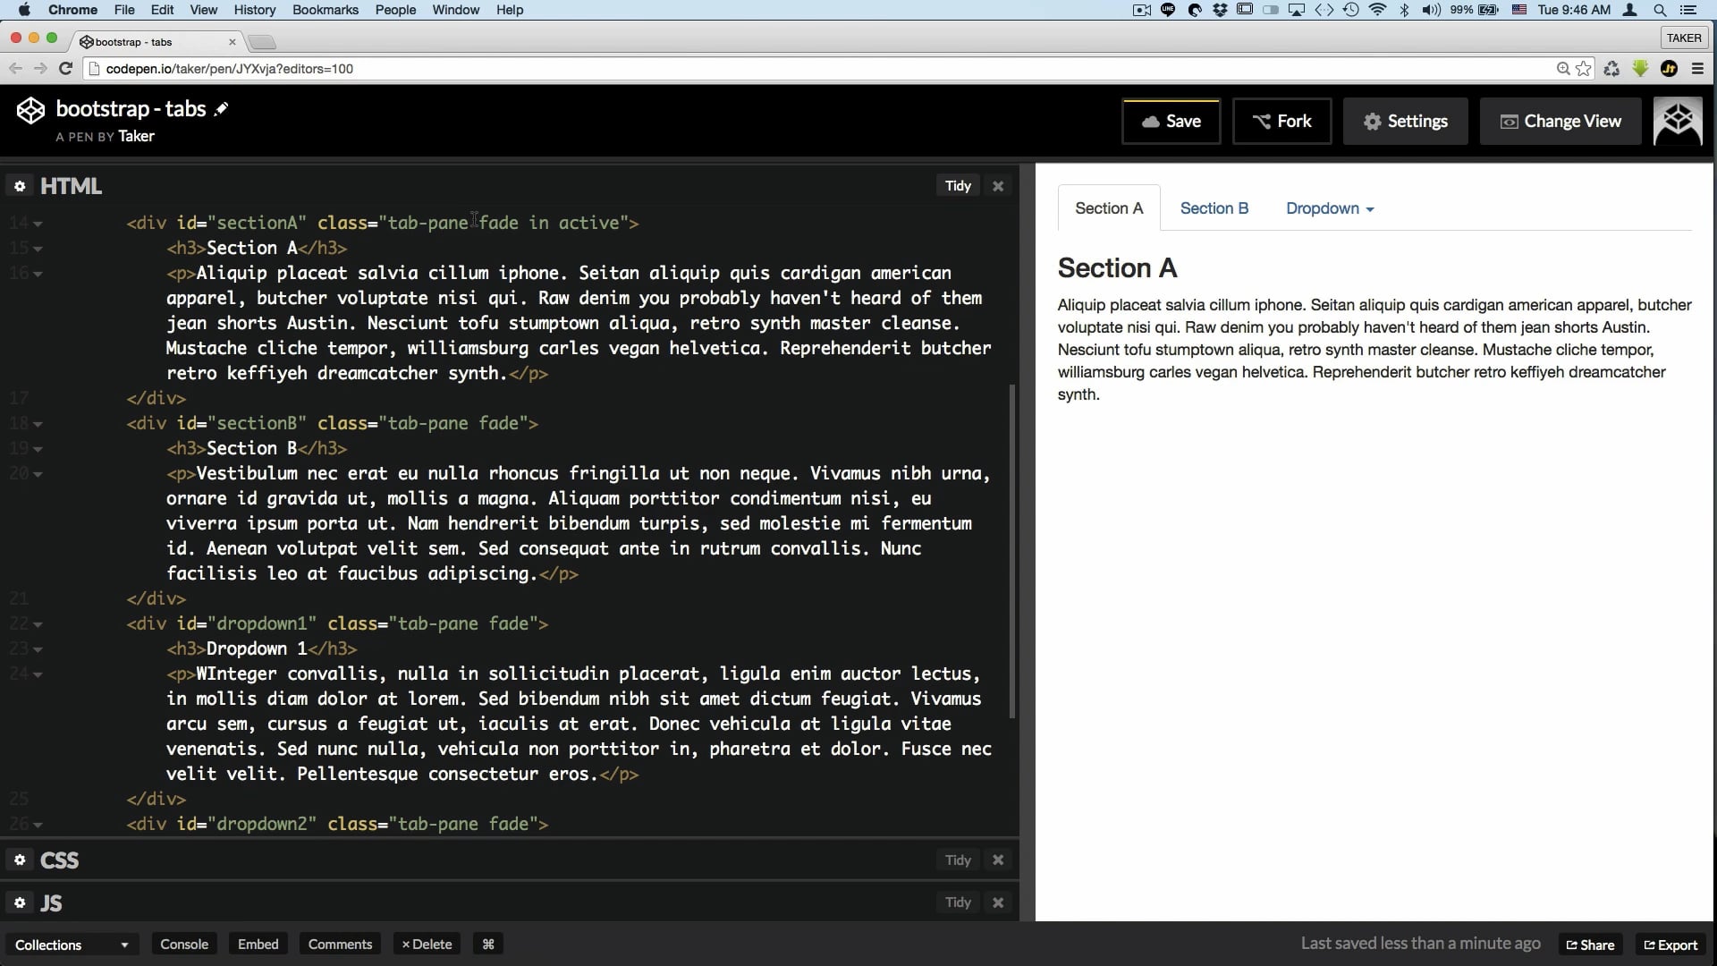Bookmark page with the star icon
The image size is (1717, 966).
pos(1584,69)
